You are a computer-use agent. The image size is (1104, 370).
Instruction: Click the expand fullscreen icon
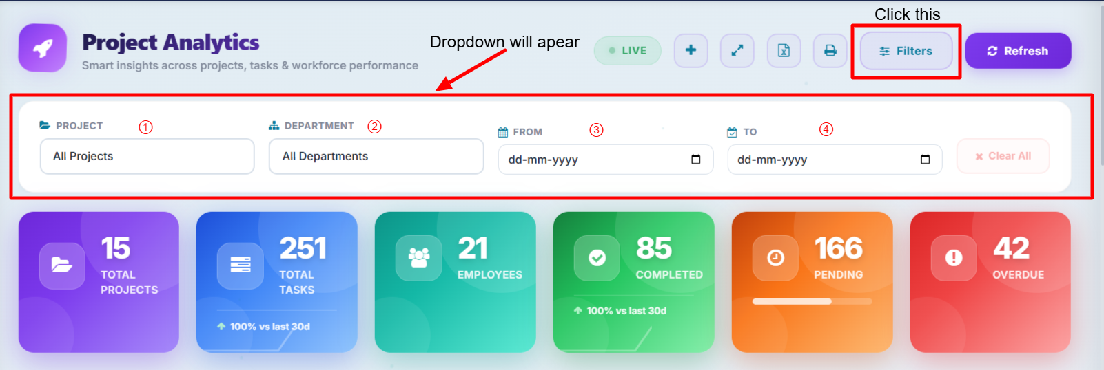point(737,50)
